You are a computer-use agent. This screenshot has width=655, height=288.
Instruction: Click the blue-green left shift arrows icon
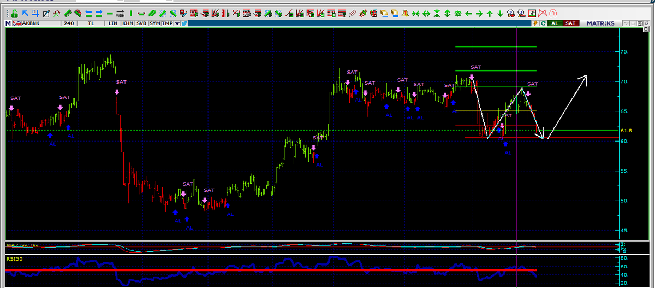coord(88,14)
